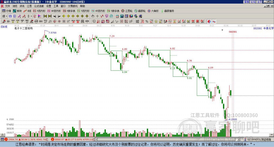Select the red pencil drawing tool

(x=4, y=21)
